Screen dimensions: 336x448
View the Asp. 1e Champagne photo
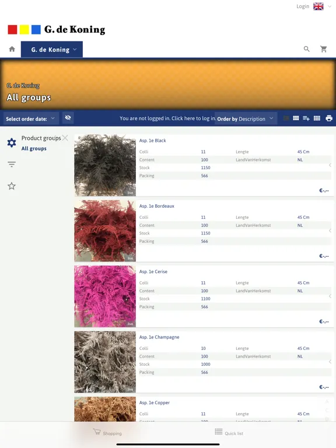(x=105, y=362)
